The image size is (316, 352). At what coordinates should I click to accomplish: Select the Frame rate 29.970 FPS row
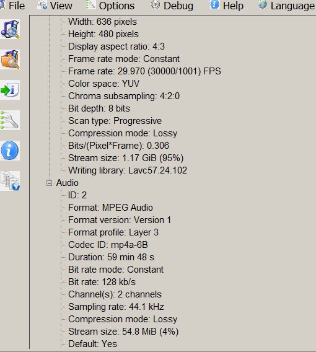click(144, 71)
